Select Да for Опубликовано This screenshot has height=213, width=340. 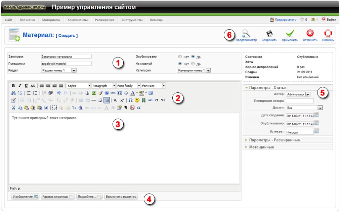click(x=193, y=57)
